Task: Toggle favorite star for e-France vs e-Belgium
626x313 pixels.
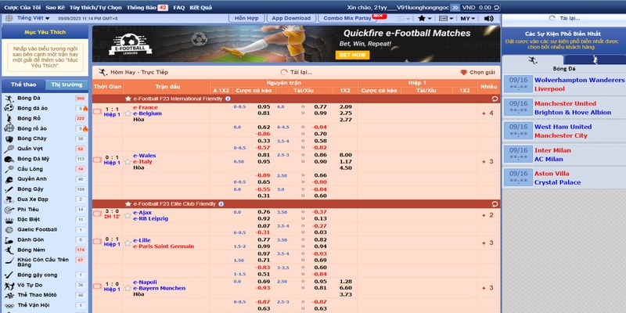Action: click(128, 113)
